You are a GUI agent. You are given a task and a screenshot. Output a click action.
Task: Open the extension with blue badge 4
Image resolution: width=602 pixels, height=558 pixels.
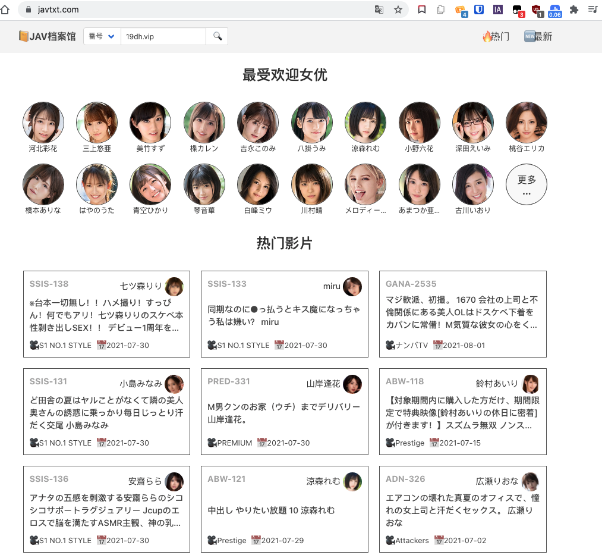(461, 11)
